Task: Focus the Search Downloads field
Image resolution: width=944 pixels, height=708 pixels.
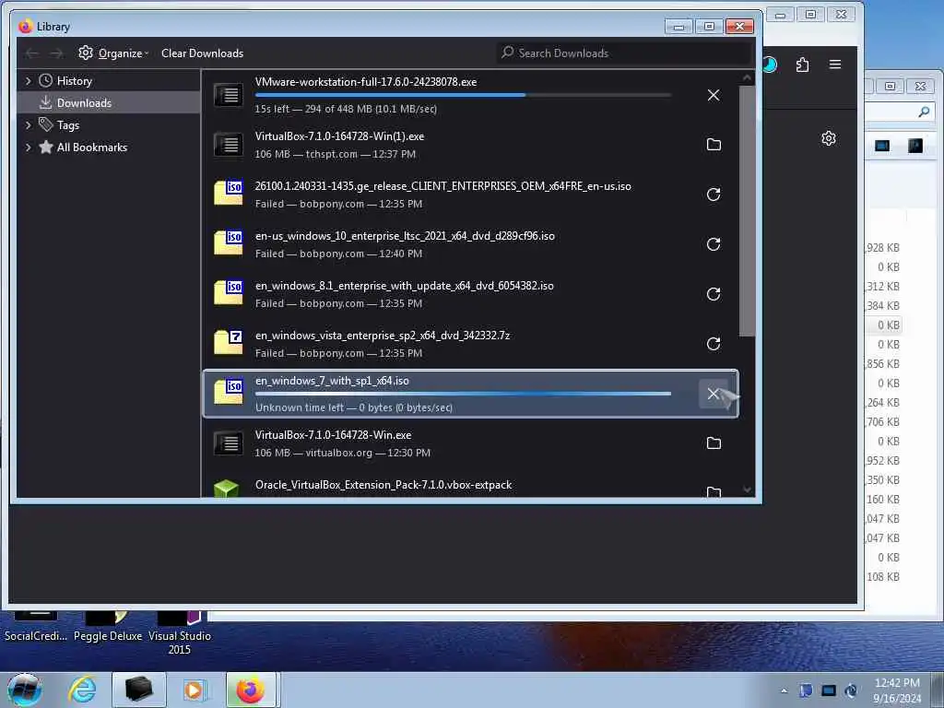Action: 624,53
